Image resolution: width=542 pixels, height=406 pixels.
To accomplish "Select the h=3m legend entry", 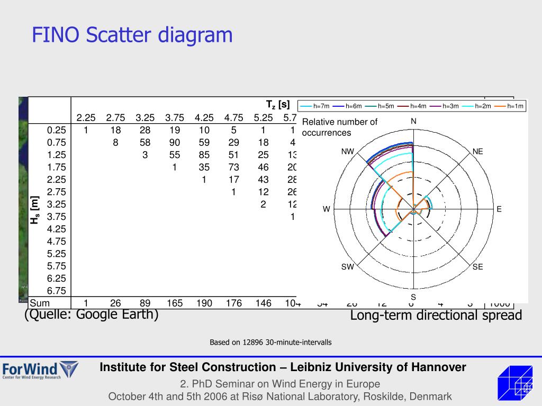I will 444,106.
